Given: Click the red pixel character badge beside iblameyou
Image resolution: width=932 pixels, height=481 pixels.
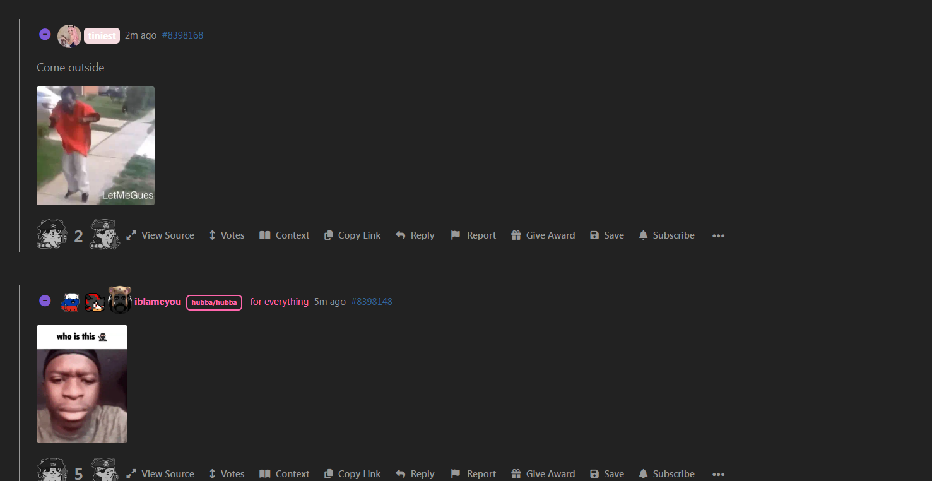Looking at the screenshot, I should (95, 302).
